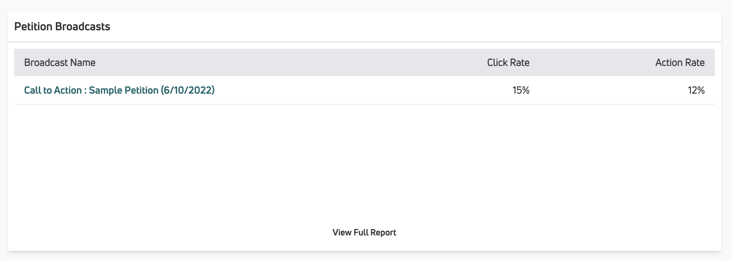Click the word 'Broadcasts' in the panel title
732x261 pixels.
tap(83, 27)
